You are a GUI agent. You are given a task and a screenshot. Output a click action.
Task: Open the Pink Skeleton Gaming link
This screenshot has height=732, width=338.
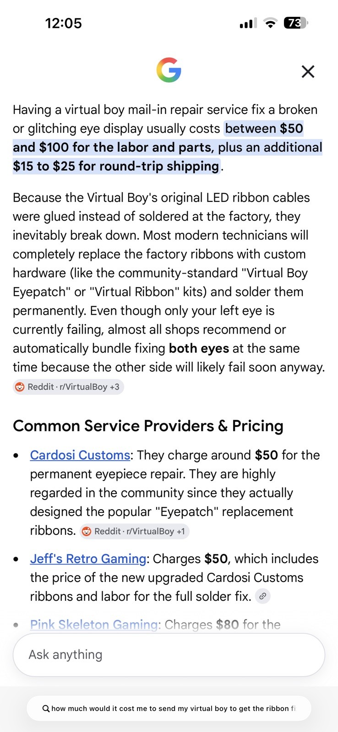point(94,624)
